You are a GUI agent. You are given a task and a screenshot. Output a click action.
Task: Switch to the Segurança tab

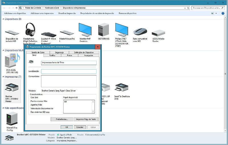(59, 52)
